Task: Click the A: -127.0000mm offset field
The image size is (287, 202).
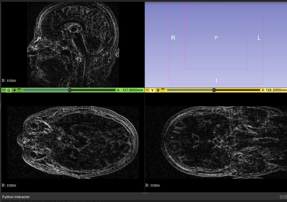Action: pos(130,90)
